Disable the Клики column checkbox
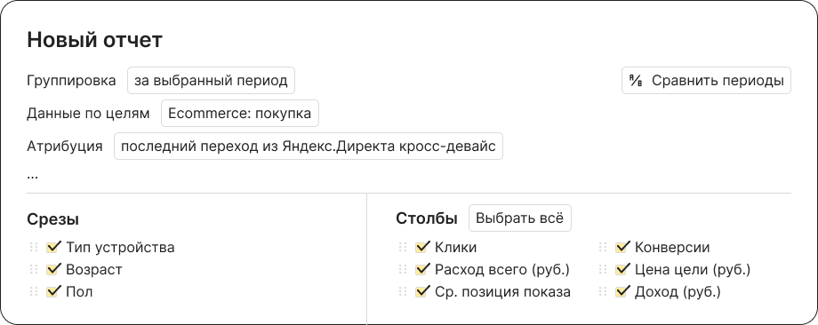The width and height of the screenshot is (818, 325). (x=422, y=246)
